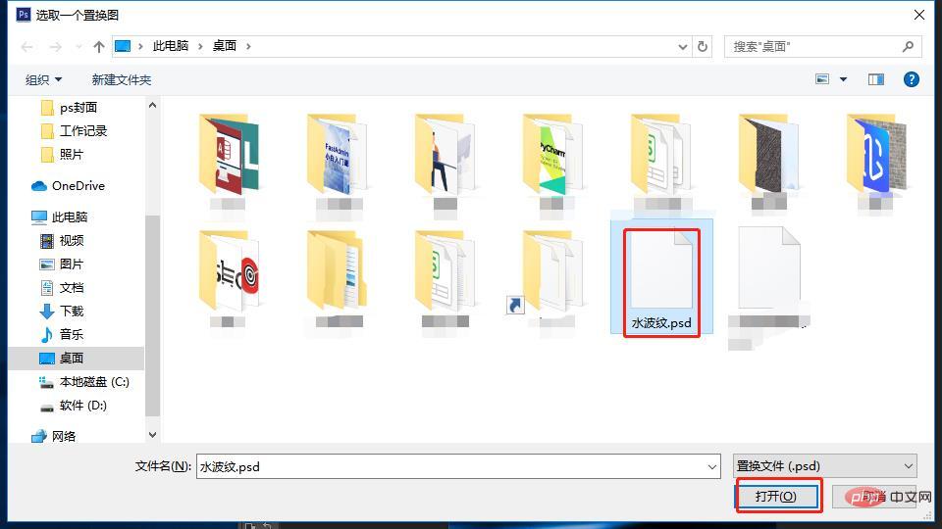Close the 选取一个置换图 dialog
This screenshot has width=942, height=529.
click(x=919, y=15)
